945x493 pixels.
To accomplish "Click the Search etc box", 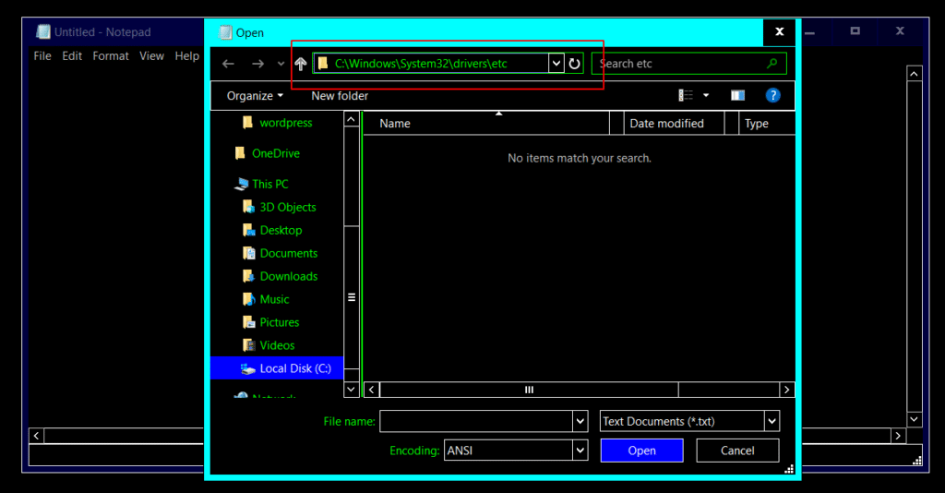I will pyautogui.click(x=688, y=64).
